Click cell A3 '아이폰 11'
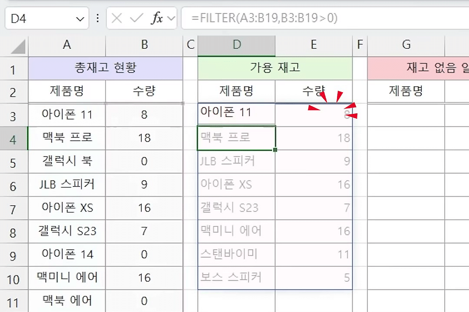This screenshot has height=312, width=469. [x=67, y=115]
